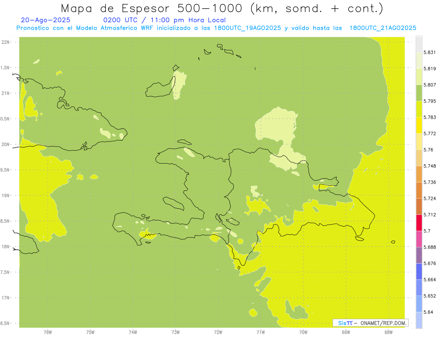Click the legend value 5.795
Viewport: 436px width, 337px height.
click(429, 101)
